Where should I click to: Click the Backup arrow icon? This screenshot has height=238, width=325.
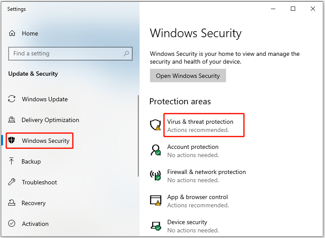point(12,161)
